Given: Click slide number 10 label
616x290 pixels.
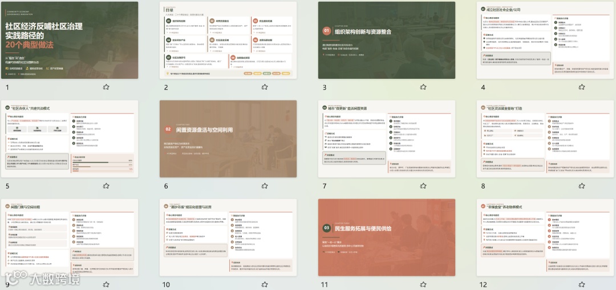Looking at the screenshot, I should point(167,285).
